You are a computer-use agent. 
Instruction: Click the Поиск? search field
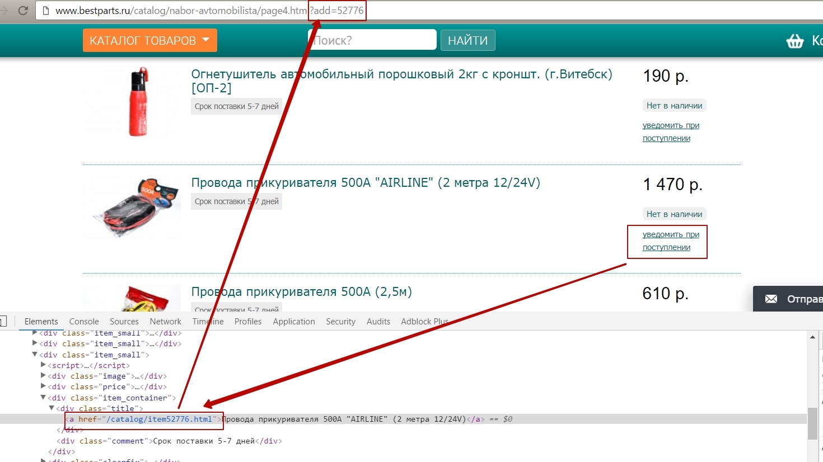(372, 40)
